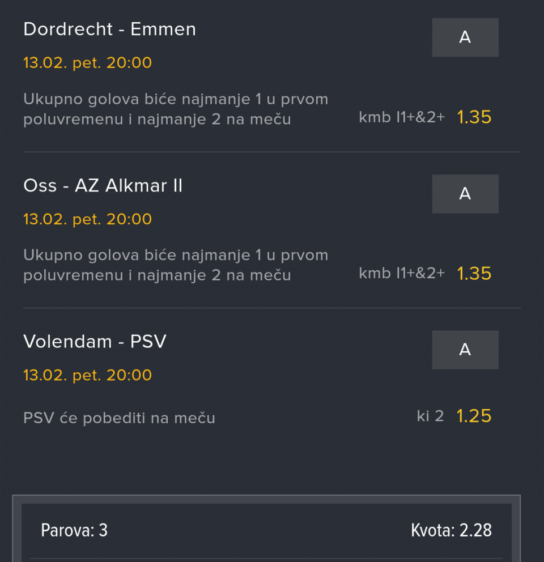Tap the A button for Volendam - PSV
Screen dimensions: 544x562
pyautogui.click(x=465, y=350)
